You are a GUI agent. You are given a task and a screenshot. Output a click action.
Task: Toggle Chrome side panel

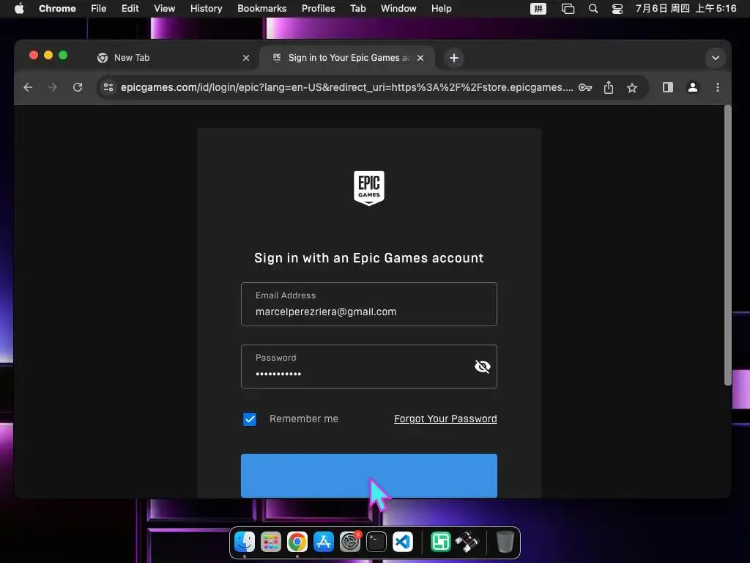pyautogui.click(x=668, y=87)
